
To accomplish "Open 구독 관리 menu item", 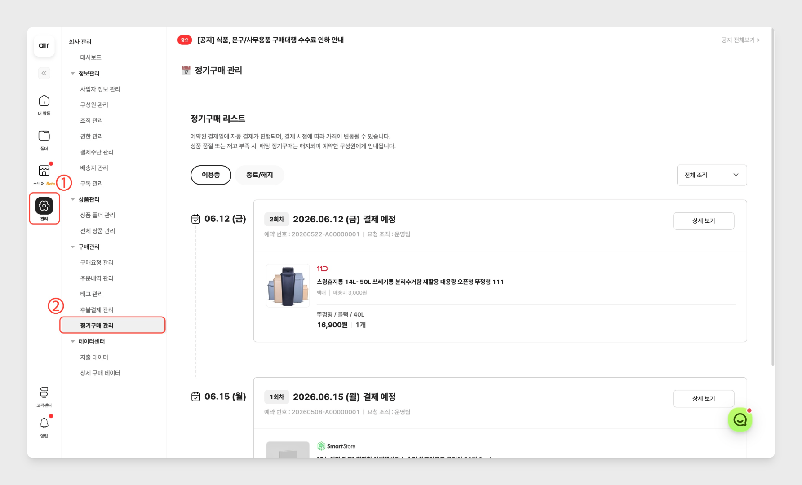I will tap(92, 183).
